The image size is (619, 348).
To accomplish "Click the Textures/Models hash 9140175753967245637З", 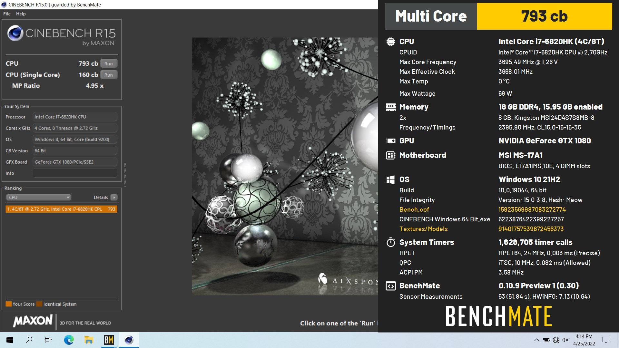I will (x=531, y=229).
